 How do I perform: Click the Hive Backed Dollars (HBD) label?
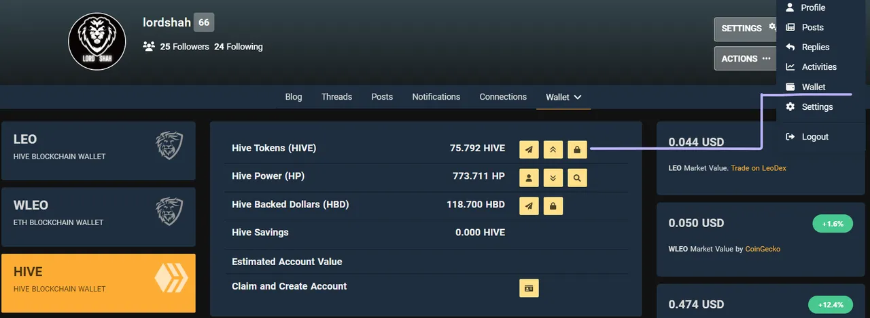[x=290, y=204]
